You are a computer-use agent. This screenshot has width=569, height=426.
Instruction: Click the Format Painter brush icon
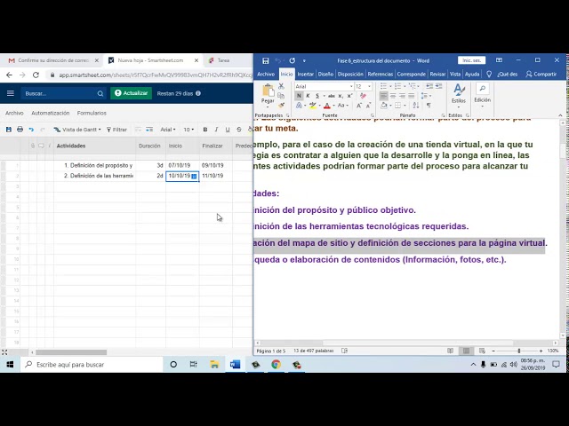click(x=281, y=105)
